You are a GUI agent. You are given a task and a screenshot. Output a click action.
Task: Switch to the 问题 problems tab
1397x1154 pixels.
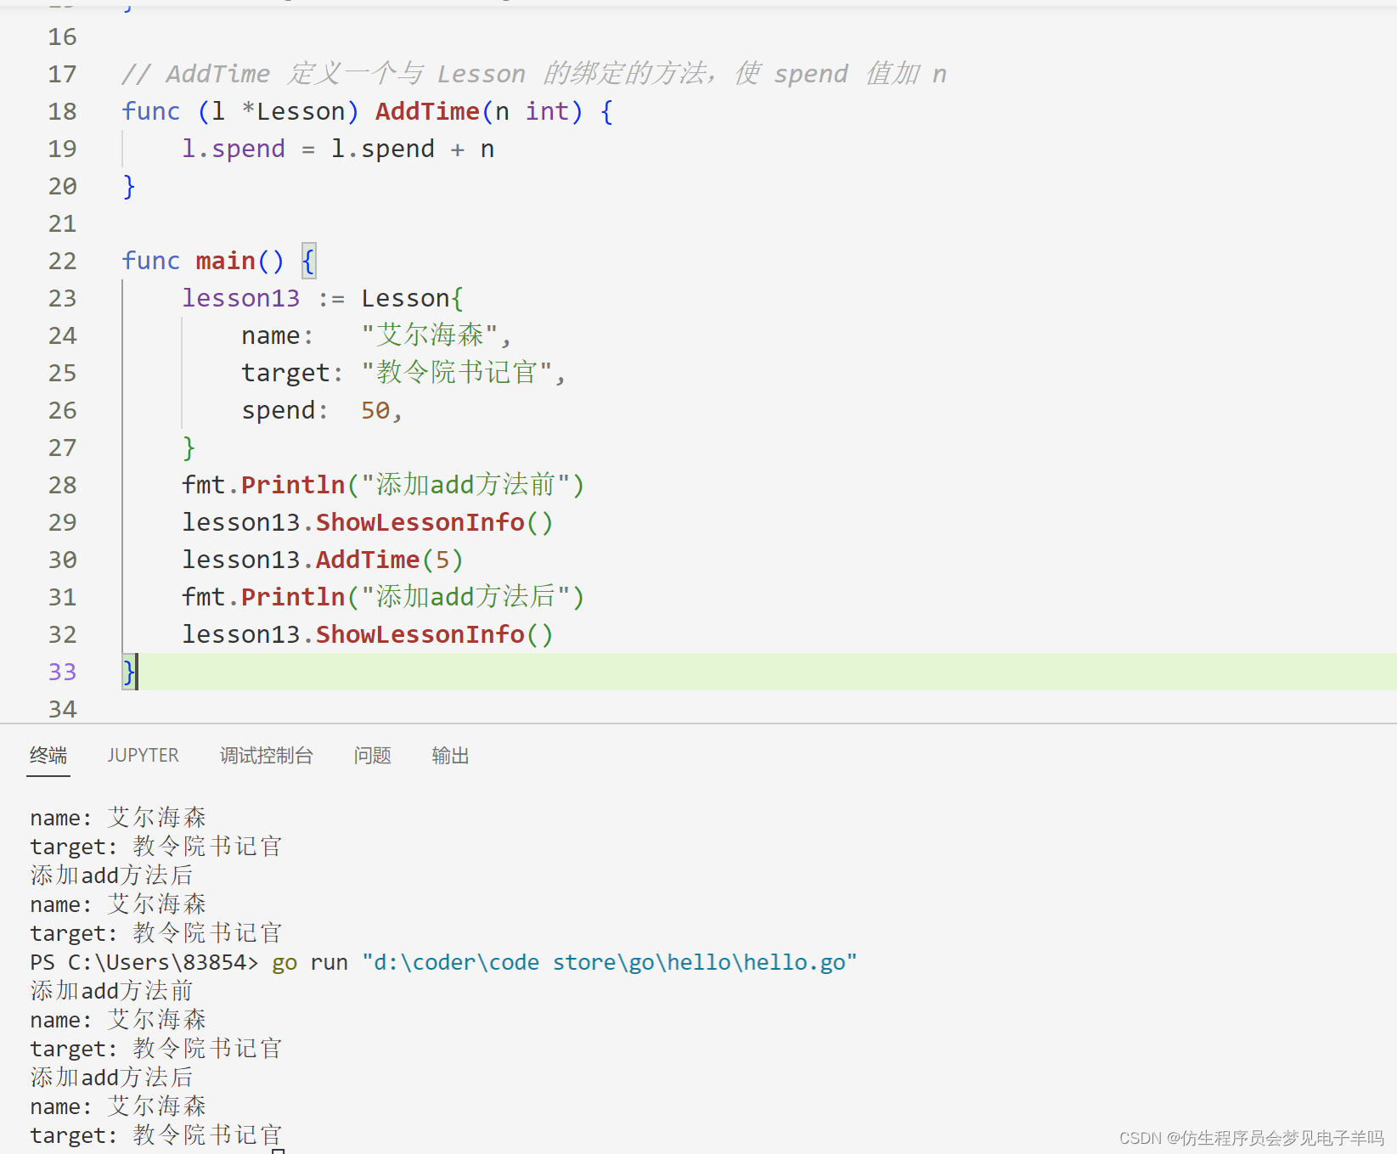372,755
